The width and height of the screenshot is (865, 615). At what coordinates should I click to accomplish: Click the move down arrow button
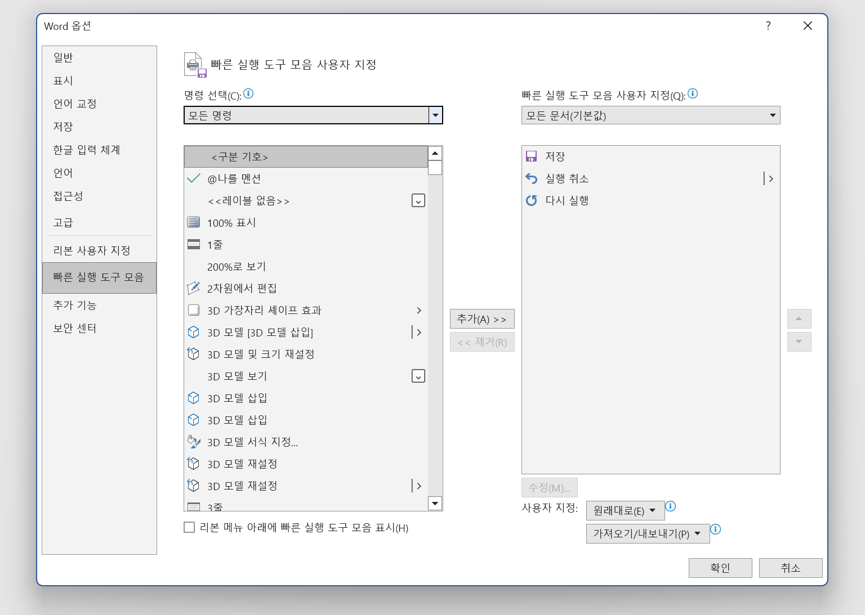pos(799,342)
